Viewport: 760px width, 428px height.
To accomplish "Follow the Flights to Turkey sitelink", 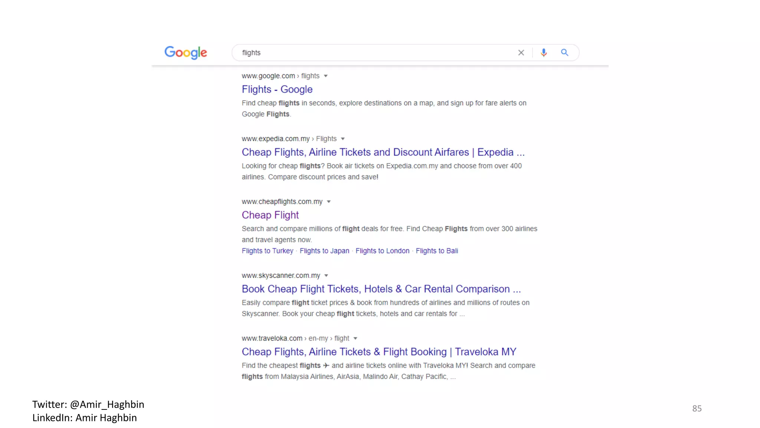I will 267,251.
